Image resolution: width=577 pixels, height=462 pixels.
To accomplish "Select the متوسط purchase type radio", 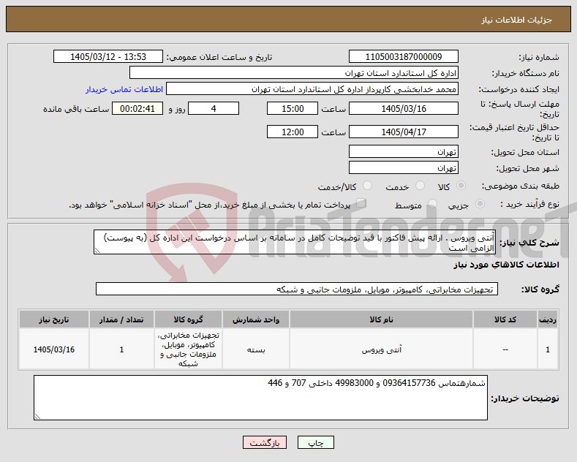I will (432, 204).
